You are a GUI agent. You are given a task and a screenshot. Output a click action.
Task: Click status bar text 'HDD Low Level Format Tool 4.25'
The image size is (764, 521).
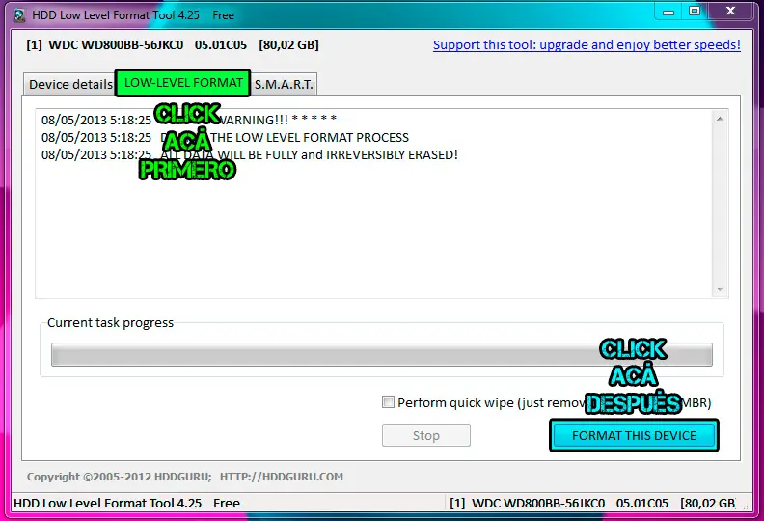click(x=108, y=503)
